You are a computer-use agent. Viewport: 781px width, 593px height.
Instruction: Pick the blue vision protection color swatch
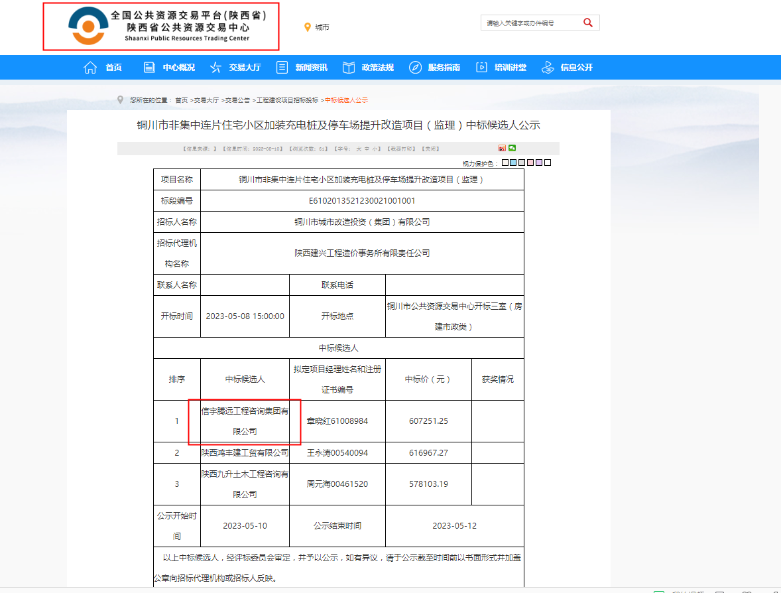coord(512,162)
